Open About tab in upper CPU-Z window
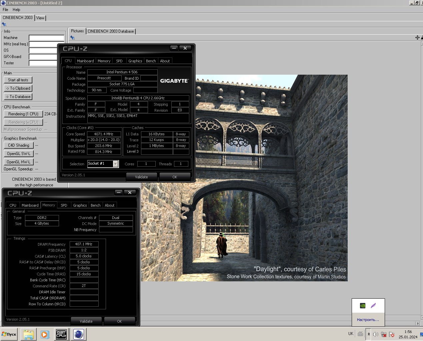 tap(165, 61)
